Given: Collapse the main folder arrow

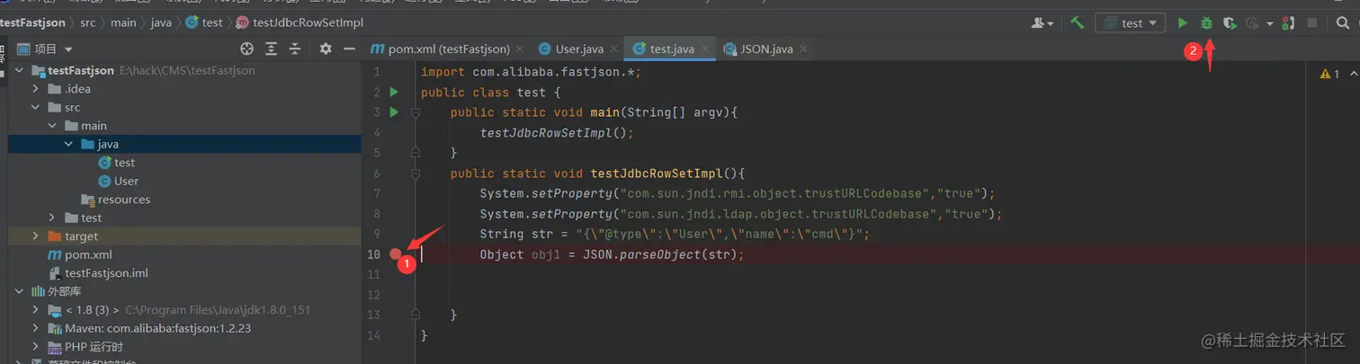Looking at the screenshot, I should click(x=52, y=126).
